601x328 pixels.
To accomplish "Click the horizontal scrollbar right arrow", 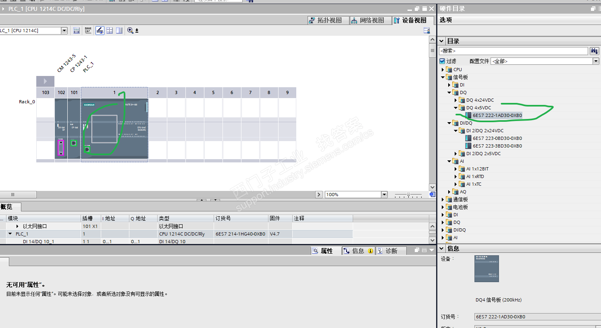I will (319, 195).
